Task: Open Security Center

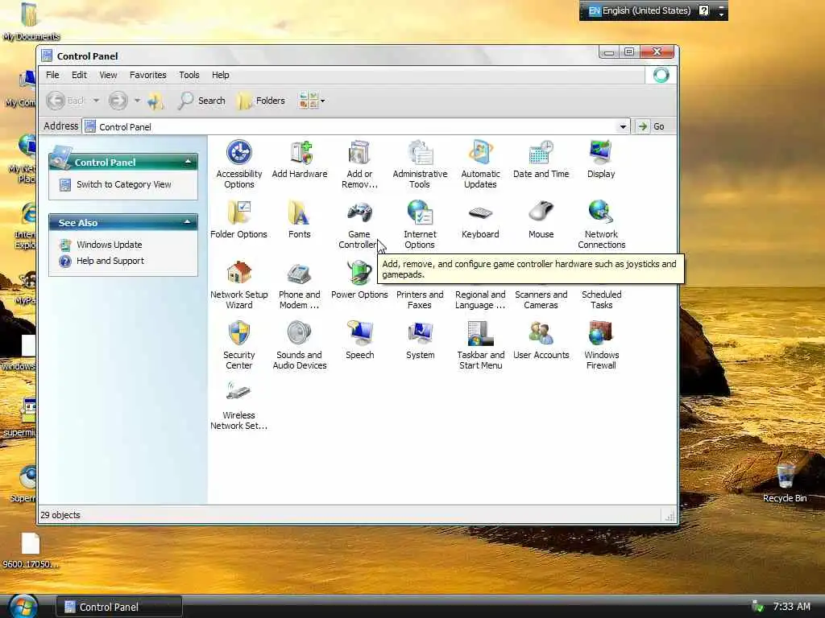Action: point(238,345)
